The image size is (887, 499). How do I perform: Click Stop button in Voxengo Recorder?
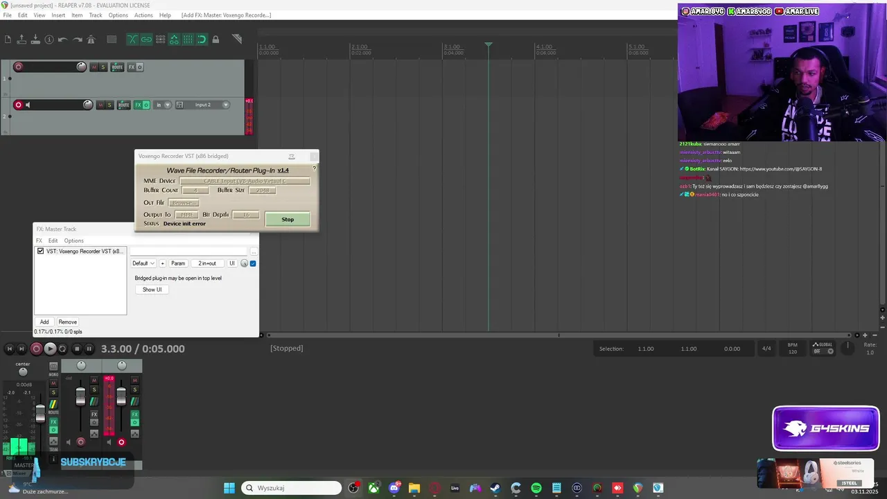288,219
